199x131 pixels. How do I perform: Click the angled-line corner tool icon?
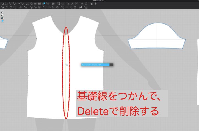coord(27,4)
